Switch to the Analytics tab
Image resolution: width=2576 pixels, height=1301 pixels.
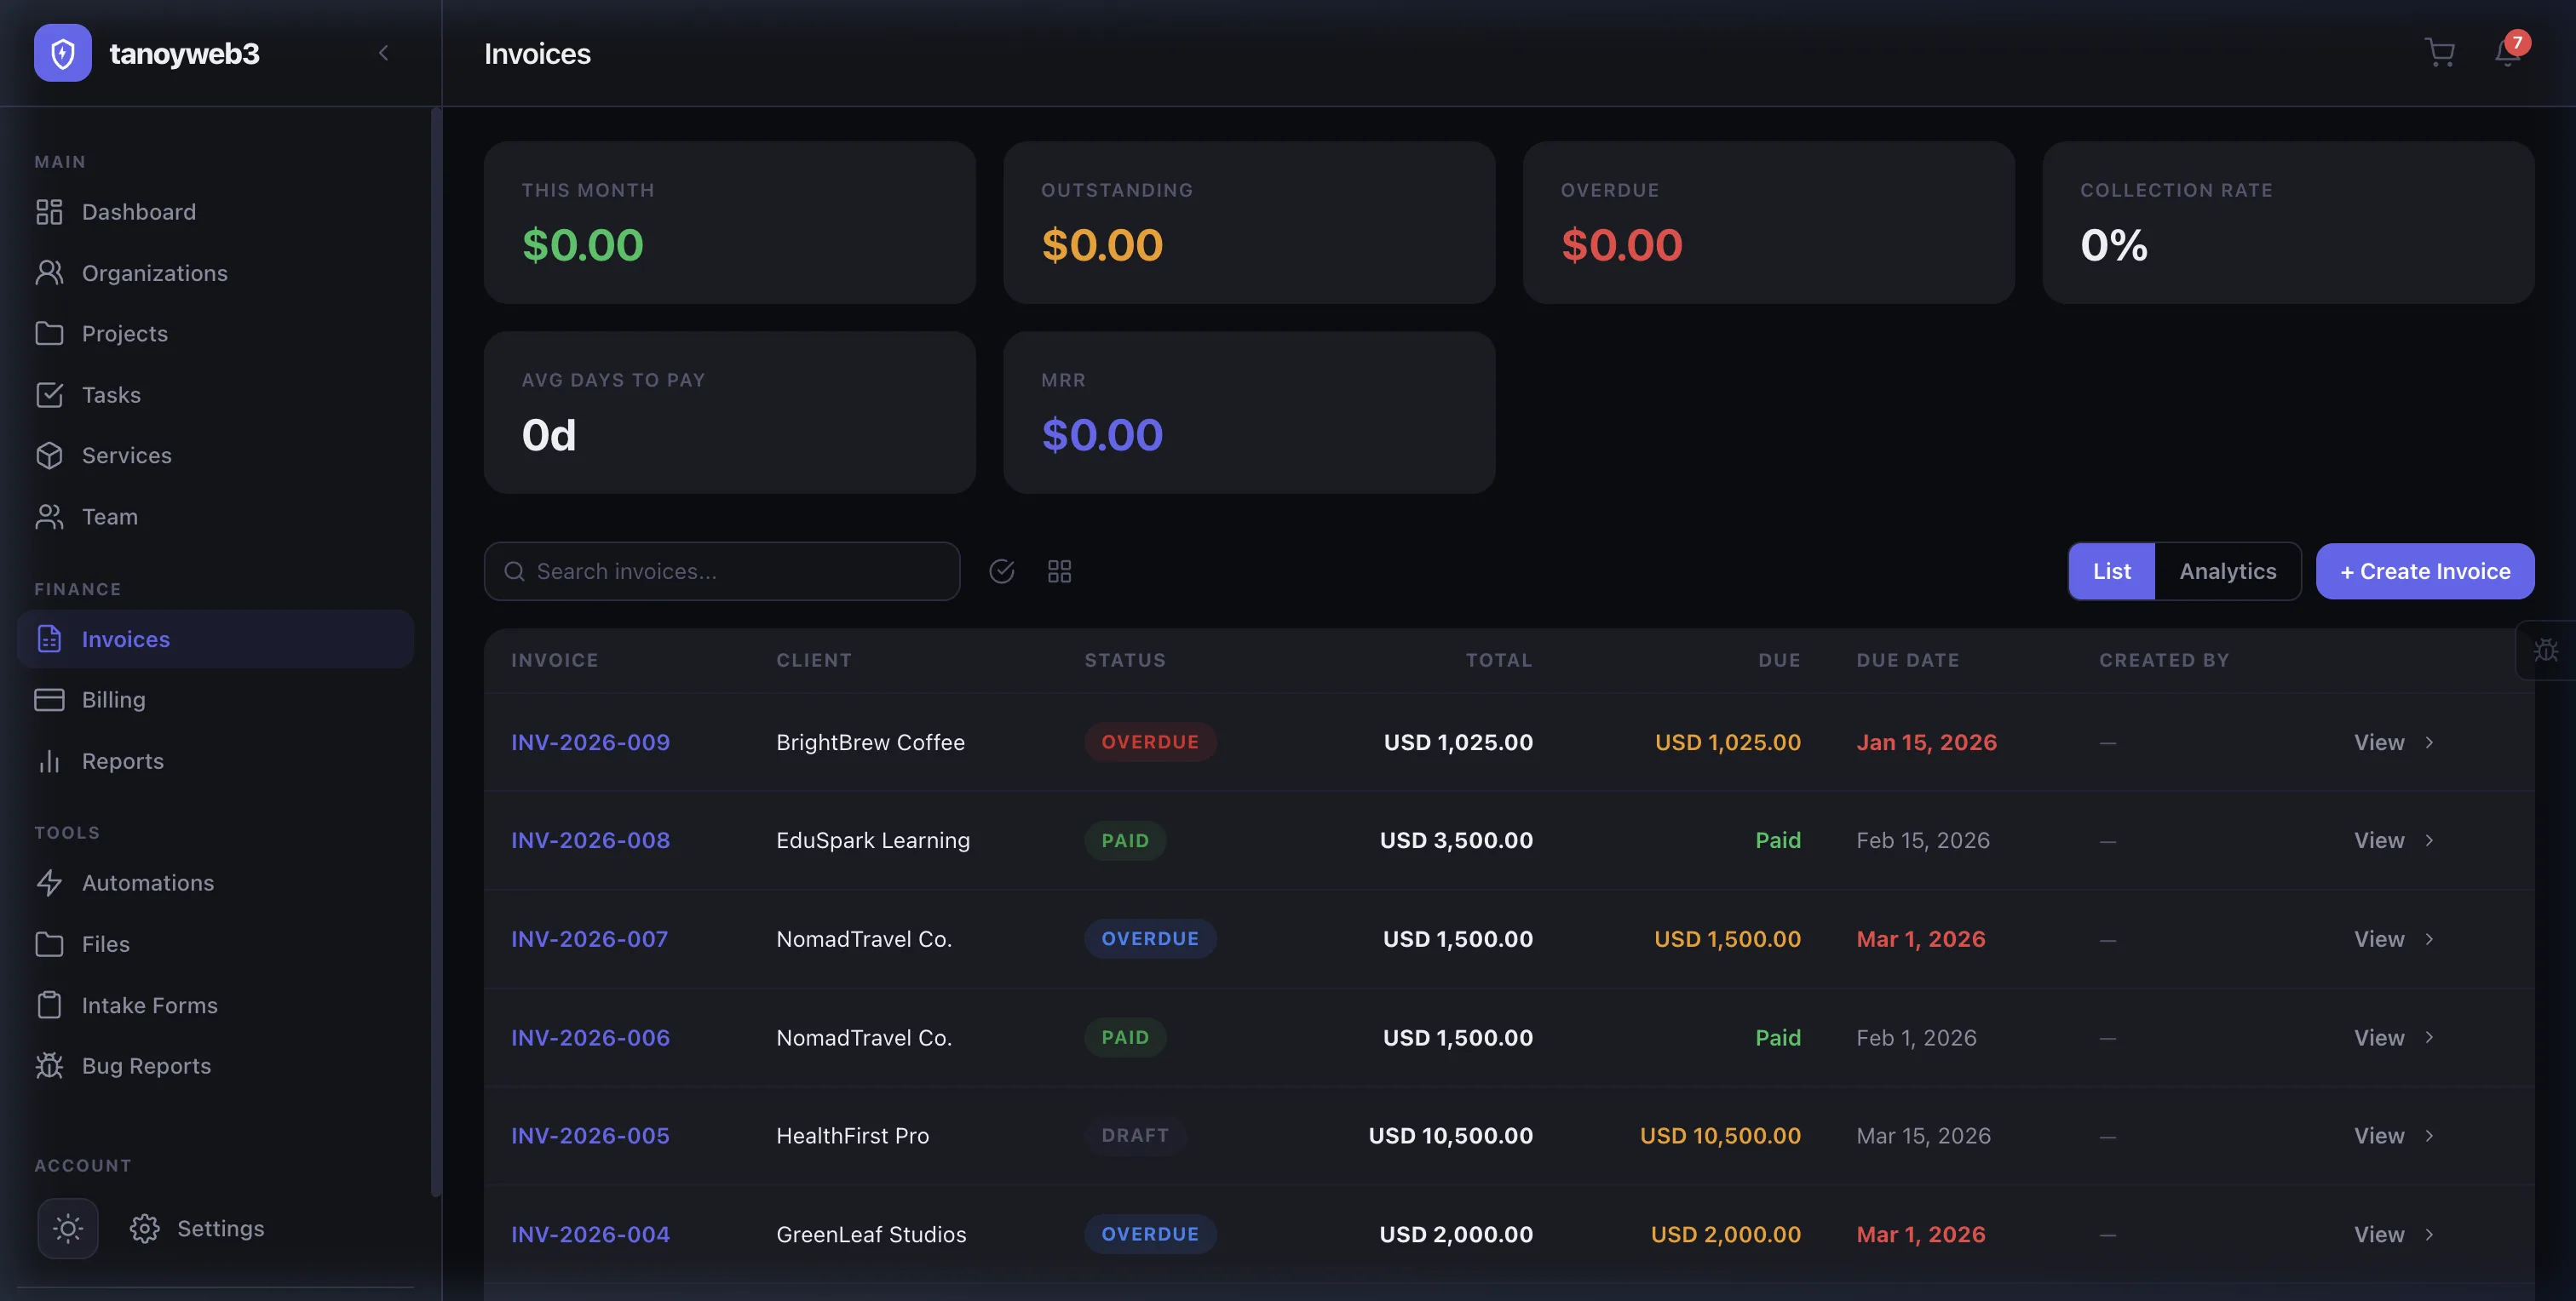click(x=2227, y=570)
